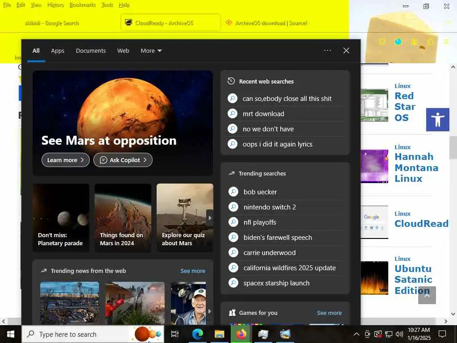This screenshot has width=457, height=343.
Task: Select 'california wildfires 2025 update' search
Action: [x=285, y=268]
